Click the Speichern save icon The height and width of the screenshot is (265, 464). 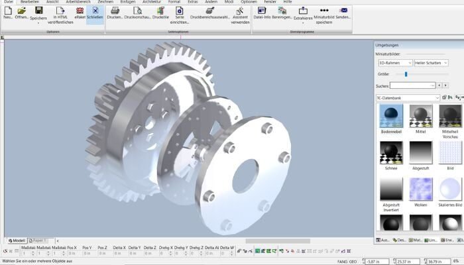(x=39, y=11)
